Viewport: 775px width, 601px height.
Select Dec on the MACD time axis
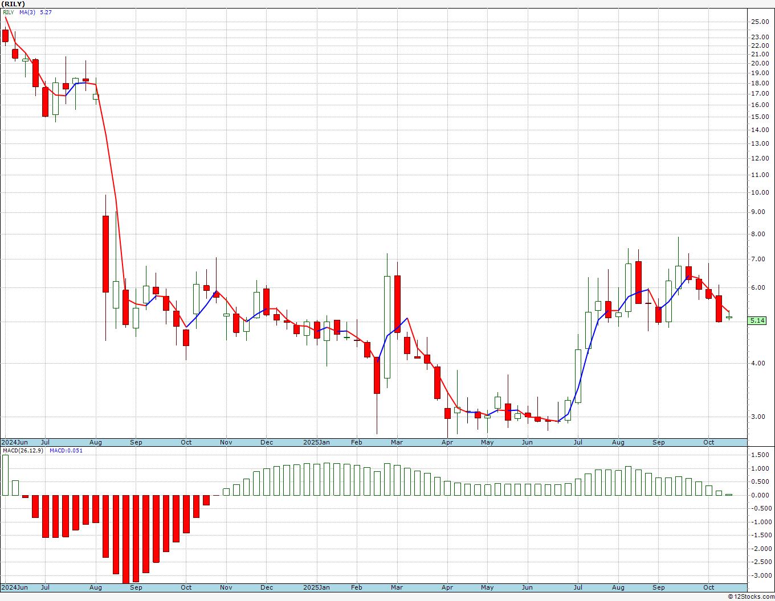pos(267,587)
